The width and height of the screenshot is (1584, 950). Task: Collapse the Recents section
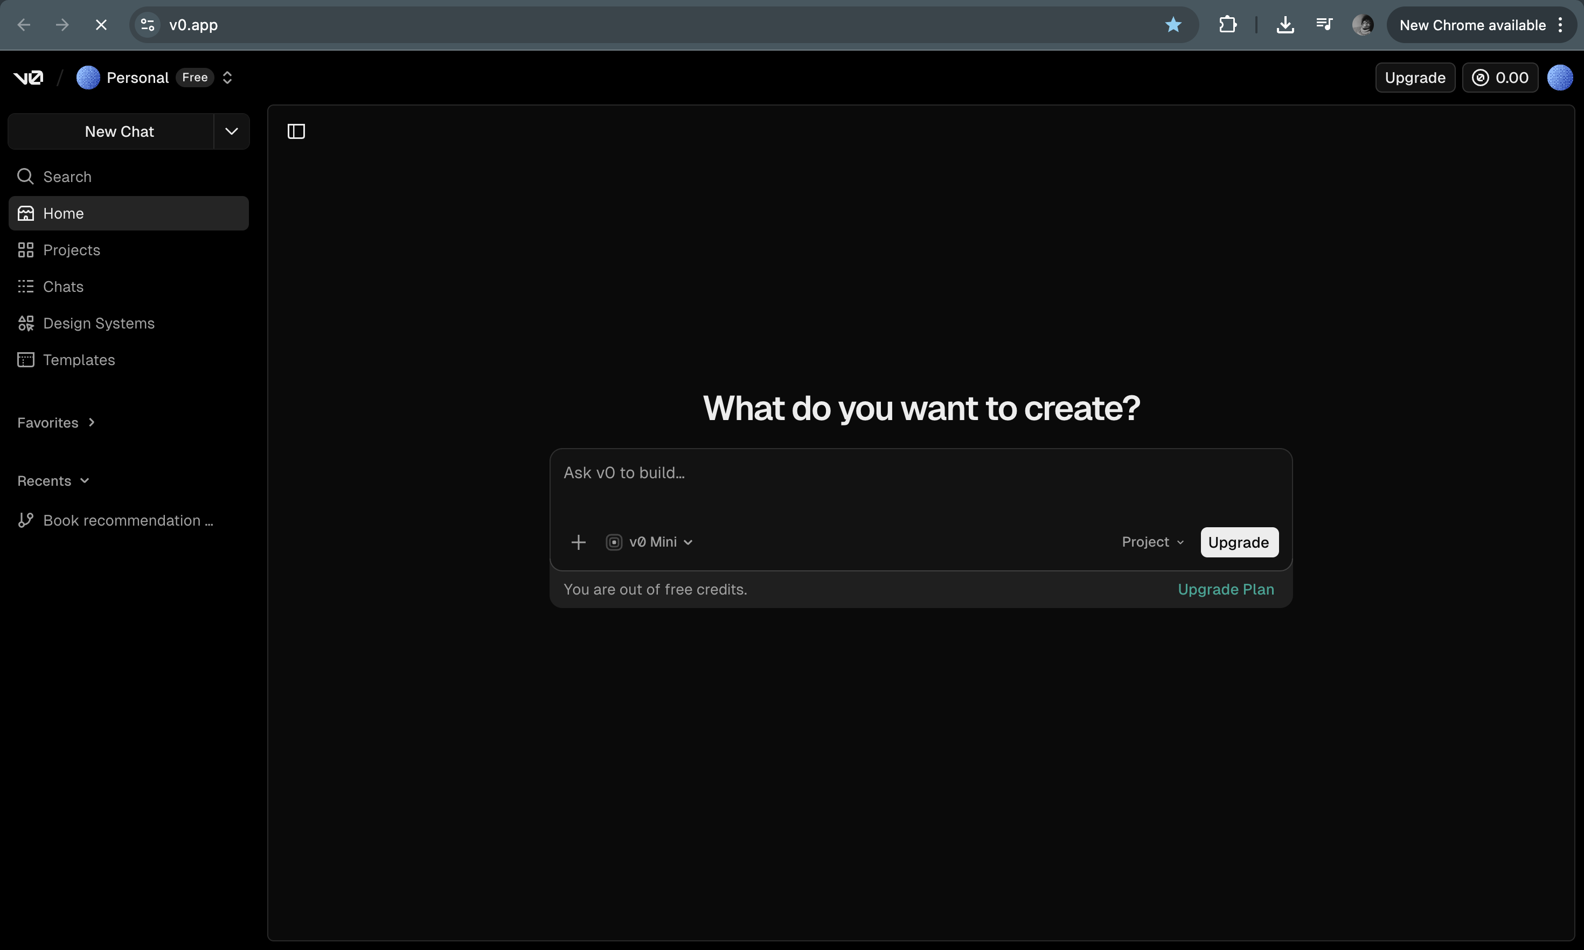84,480
